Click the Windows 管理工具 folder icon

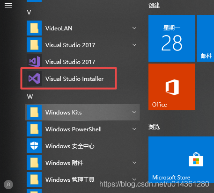(x=34, y=179)
